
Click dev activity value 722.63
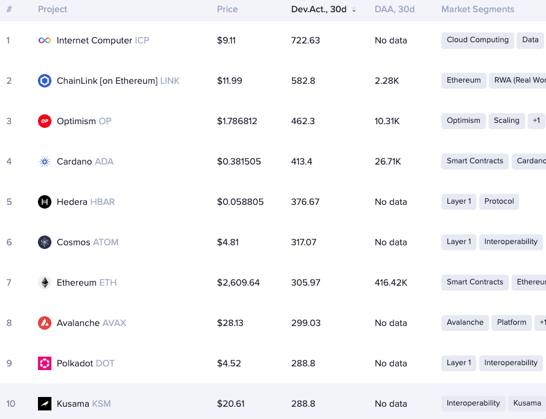tap(305, 40)
